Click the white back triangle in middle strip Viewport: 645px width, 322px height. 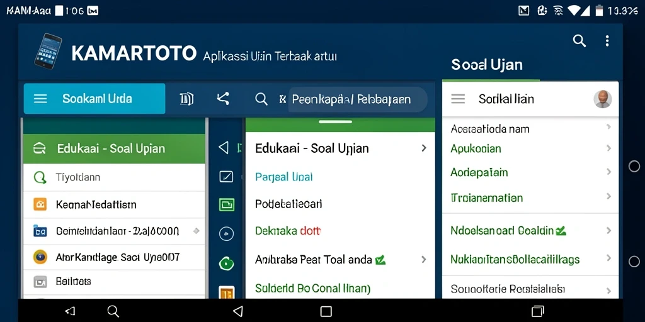(224, 147)
